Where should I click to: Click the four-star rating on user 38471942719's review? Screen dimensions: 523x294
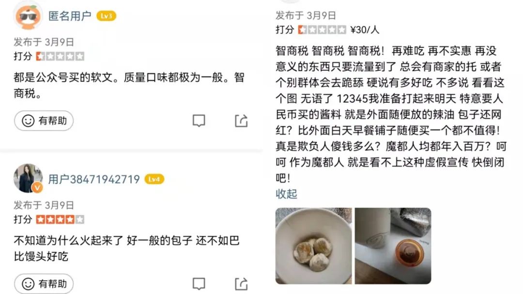click(x=60, y=219)
